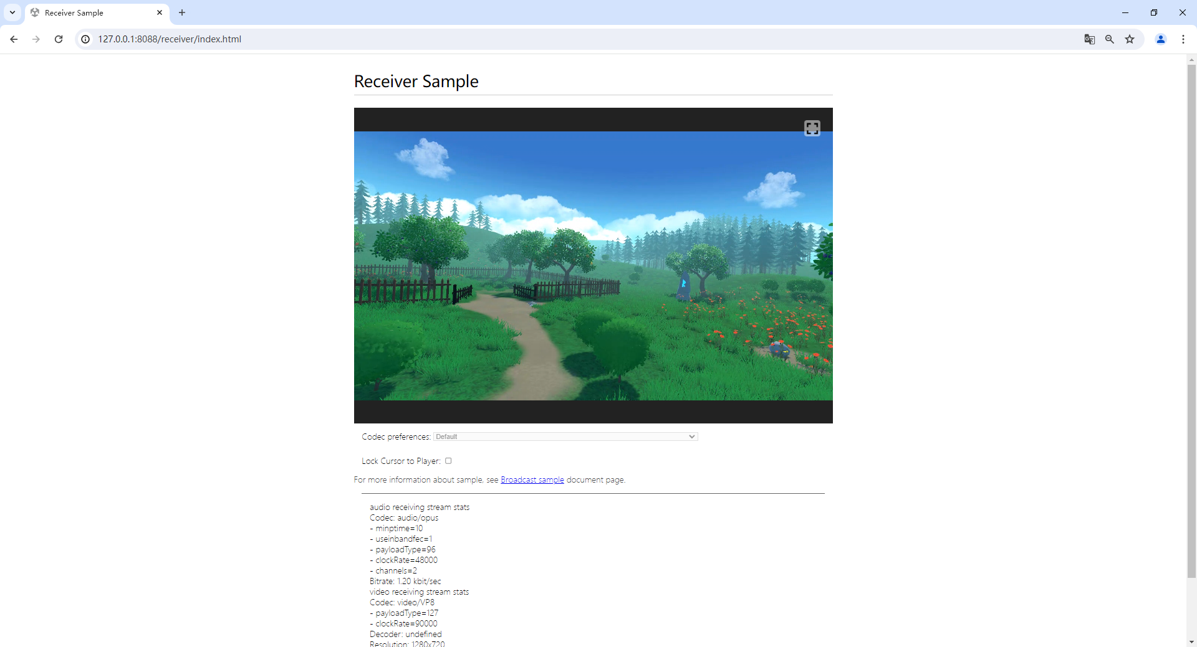Click the zoom magnifier icon in address bar

[x=1109, y=39]
